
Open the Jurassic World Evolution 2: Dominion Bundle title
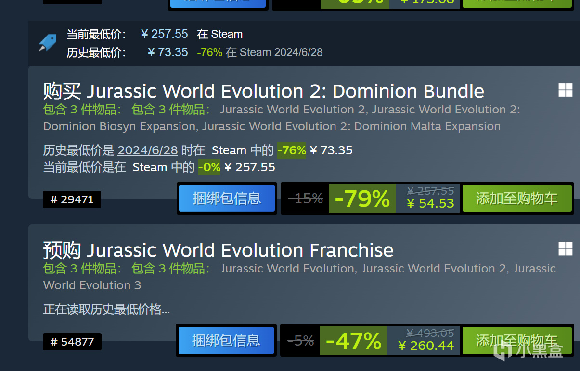[x=264, y=91]
